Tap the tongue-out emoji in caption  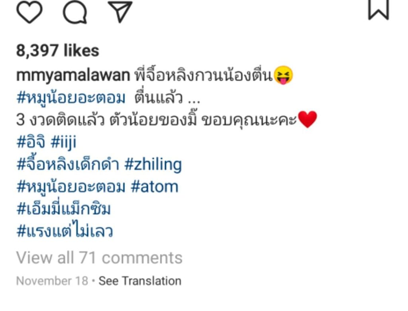click(283, 75)
